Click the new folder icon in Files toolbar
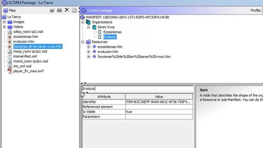The width and height of the screenshot is (263, 148). (59, 10)
